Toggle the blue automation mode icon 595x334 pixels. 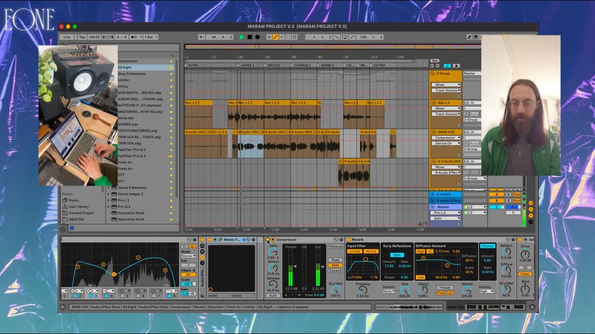pyautogui.click(x=447, y=66)
